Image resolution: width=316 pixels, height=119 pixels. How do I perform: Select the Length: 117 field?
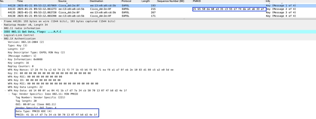(16, 49)
